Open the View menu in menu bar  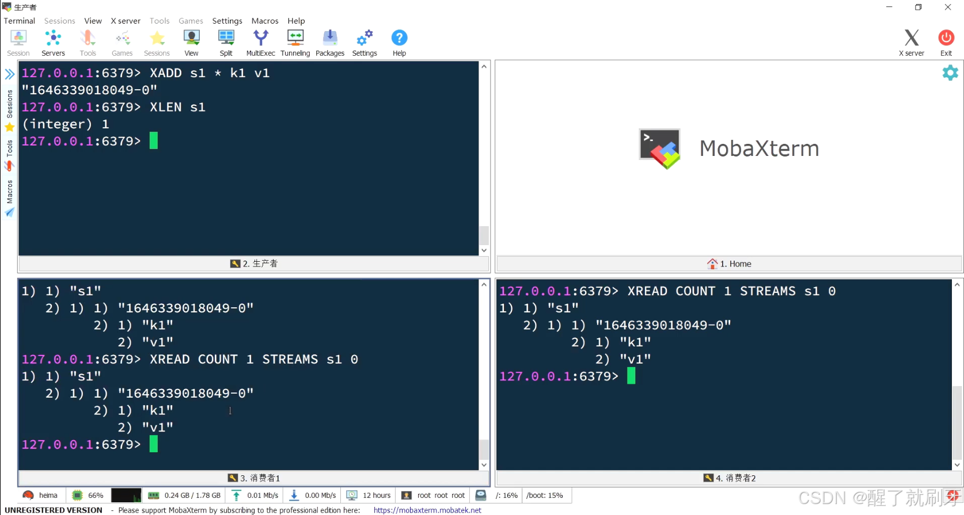point(93,21)
